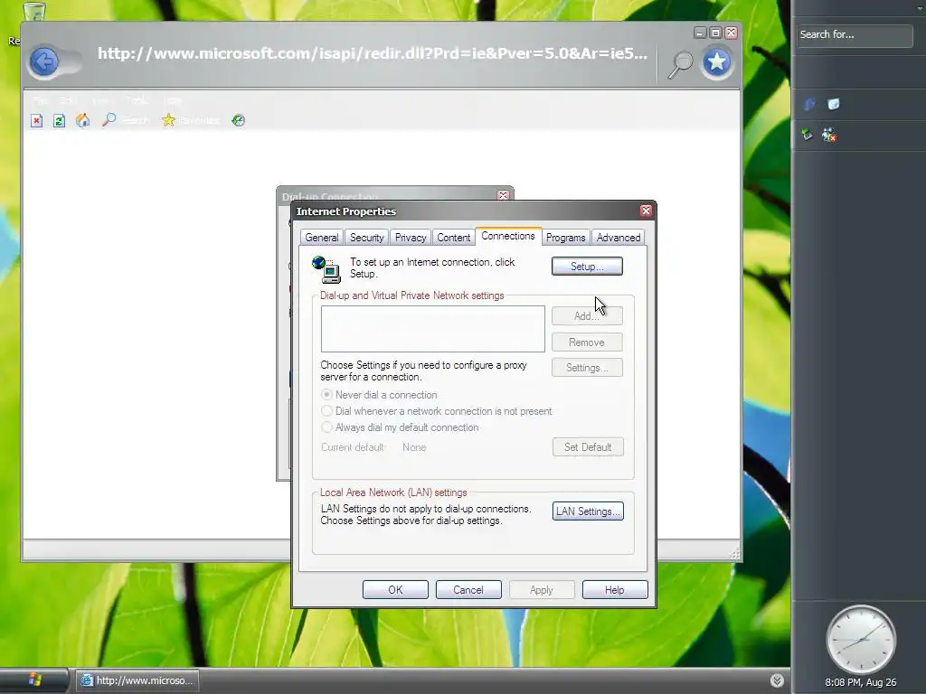Screen dimensions: 926x694
Task: Open the Recycle Bin on the desktop
Action: 34,11
